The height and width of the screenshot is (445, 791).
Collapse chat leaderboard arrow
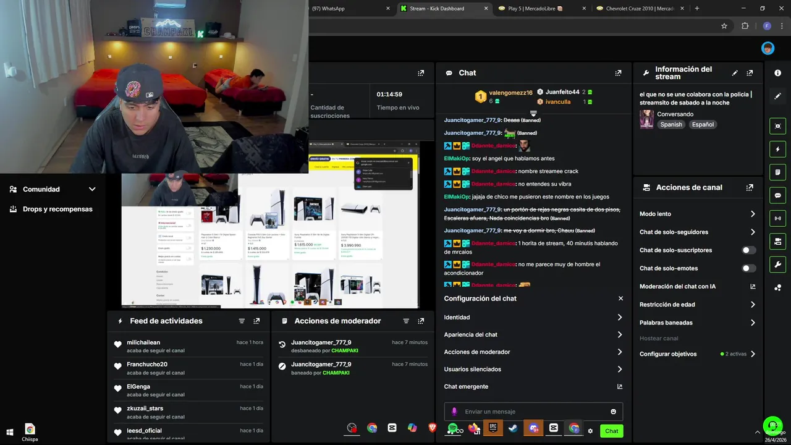click(533, 114)
